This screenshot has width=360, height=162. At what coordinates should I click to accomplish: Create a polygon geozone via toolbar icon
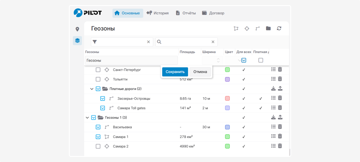pyautogui.click(x=236, y=28)
